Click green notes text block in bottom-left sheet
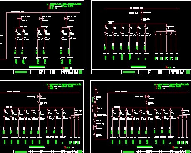This screenshot has height=153, width=191. [64, 86]
